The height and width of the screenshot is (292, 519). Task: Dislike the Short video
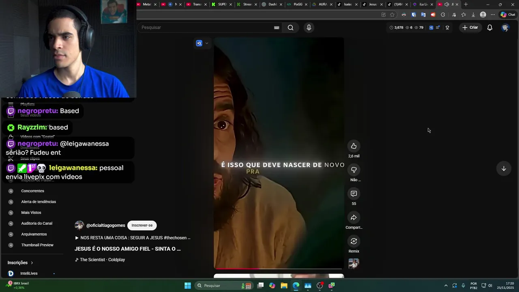[x=354, y=170]
